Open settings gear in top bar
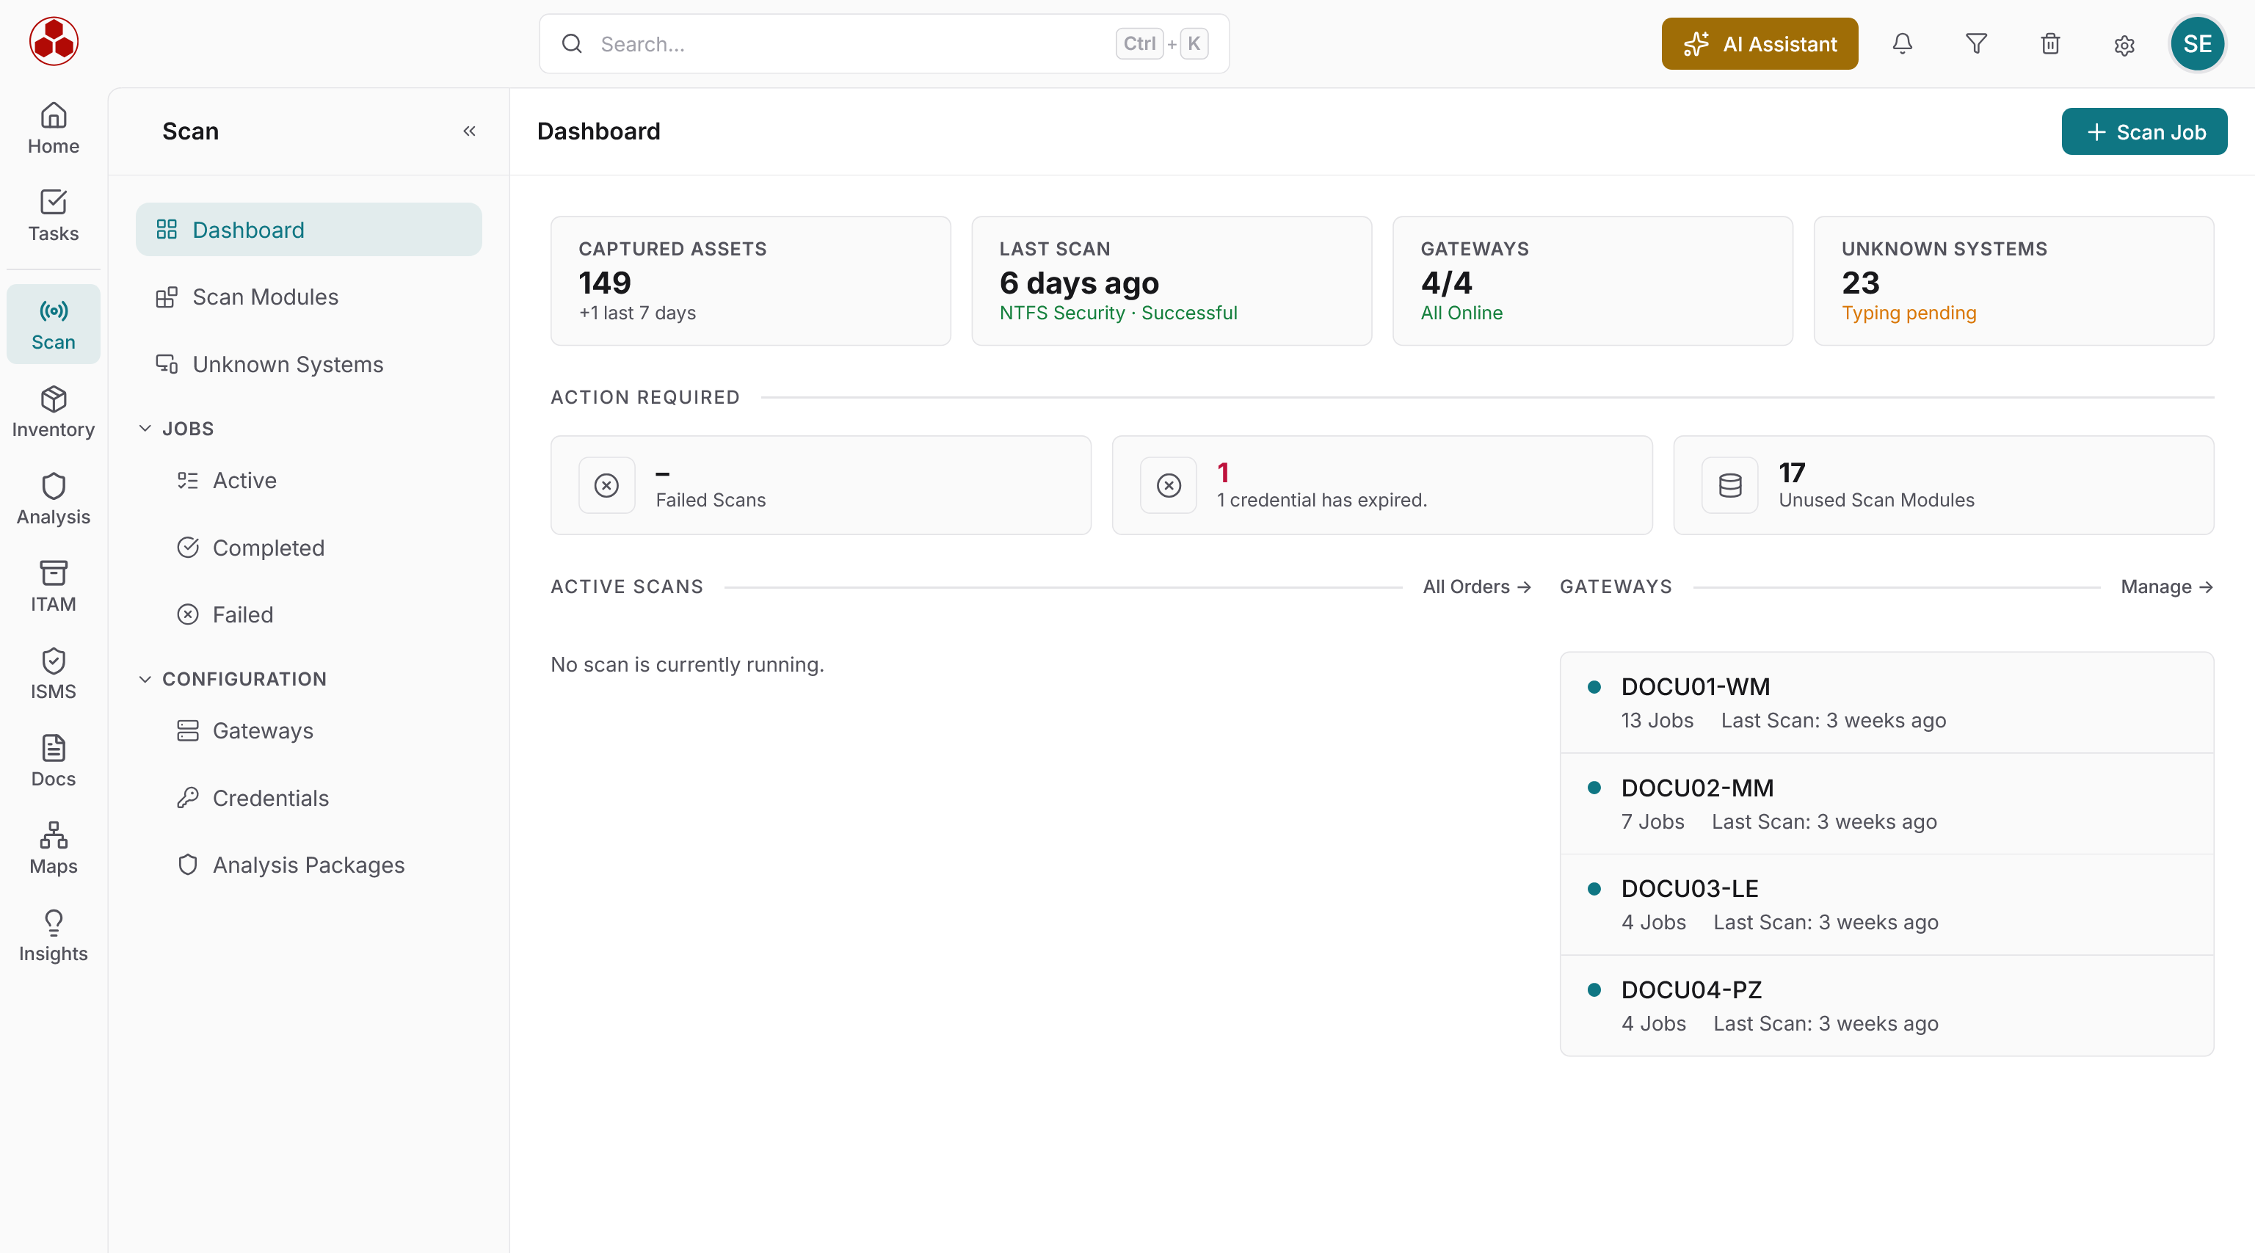This screenshot has width=2255, height=1253. pyautogui.click(x=2124, y=45)
